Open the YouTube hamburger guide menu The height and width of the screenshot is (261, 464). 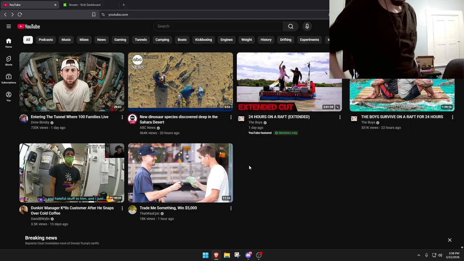click(9, 26)
